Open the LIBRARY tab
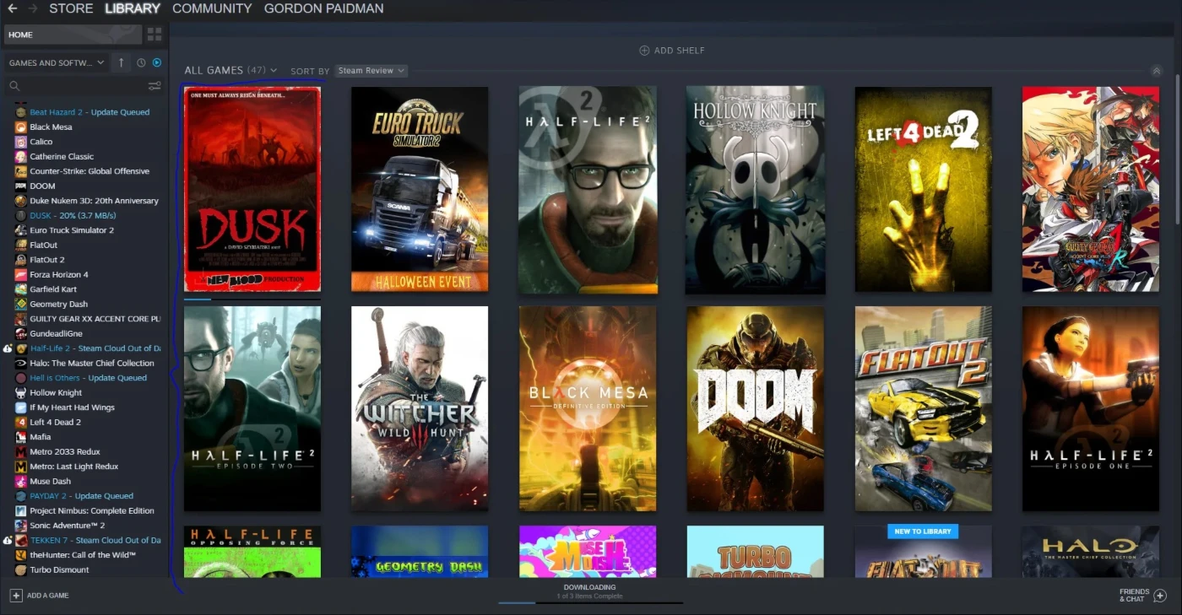 point(133,8)
